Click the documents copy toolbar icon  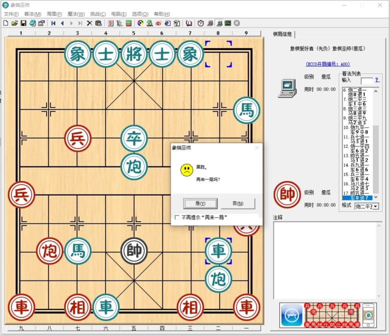pos(176,23)
